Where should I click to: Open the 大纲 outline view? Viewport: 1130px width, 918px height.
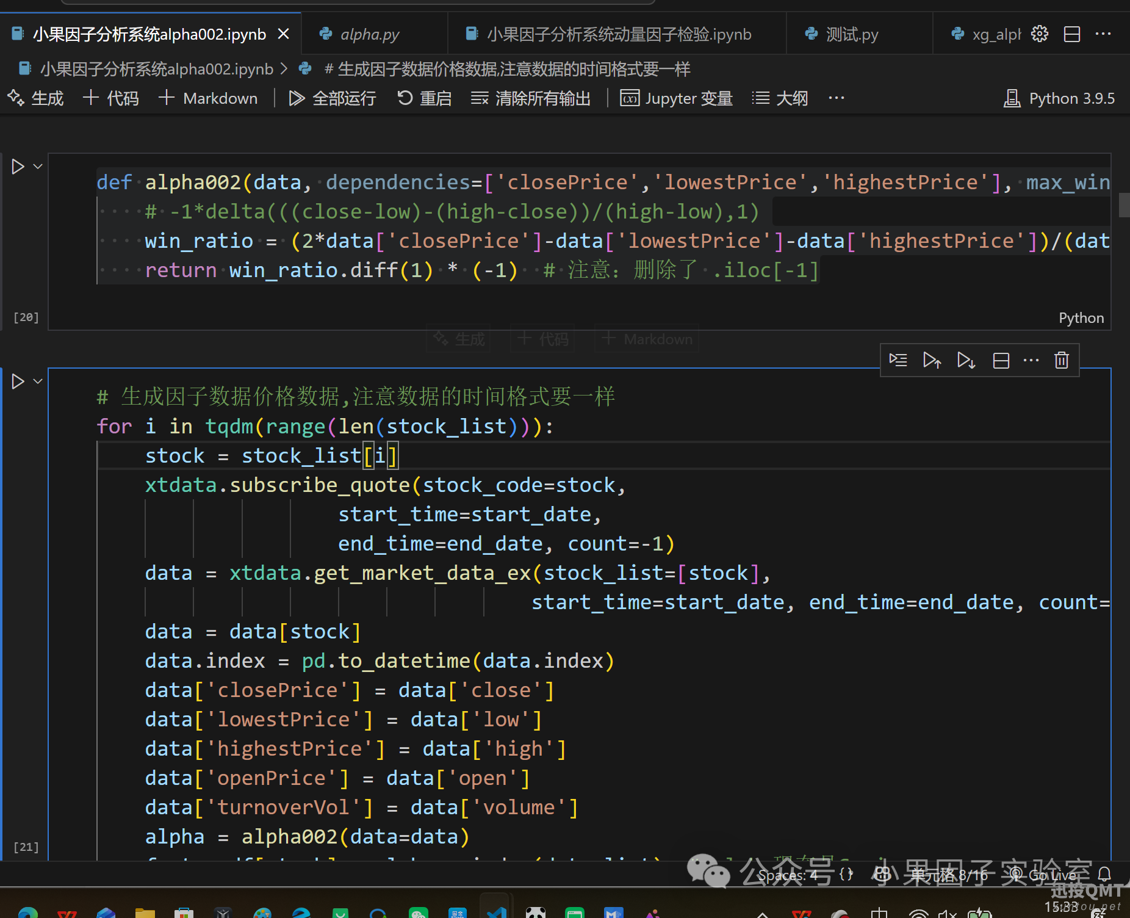[780, 98]
